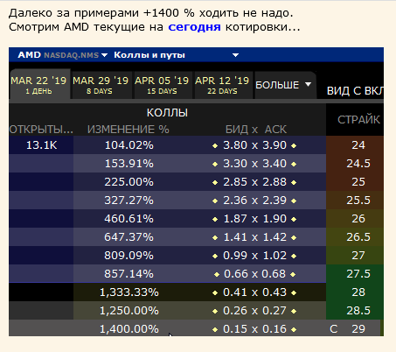Image resolution: width=396 pixels, height=352 pixels.
Task: Expand the Коллы и путы dropdown arrow
Action: click(235, 55)
